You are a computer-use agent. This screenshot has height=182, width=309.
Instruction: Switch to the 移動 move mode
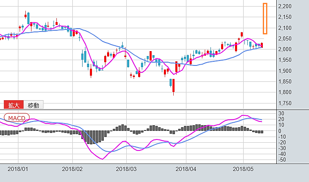33,105
